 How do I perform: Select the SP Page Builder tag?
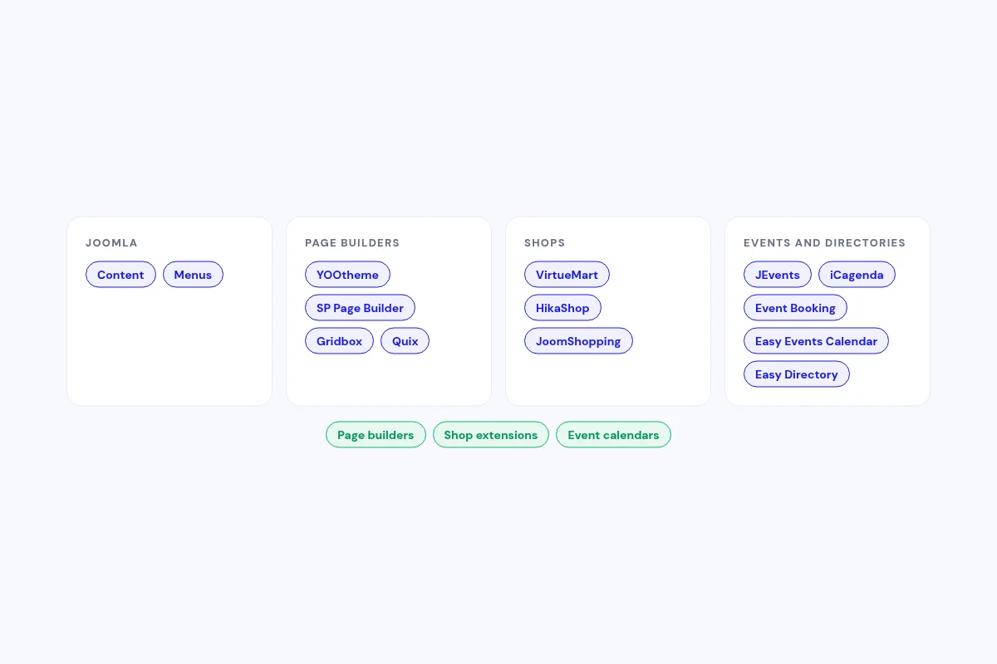point(360,308)
